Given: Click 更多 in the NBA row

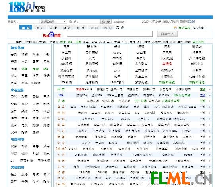Looking at the screenshot, I should pos(203,95).
